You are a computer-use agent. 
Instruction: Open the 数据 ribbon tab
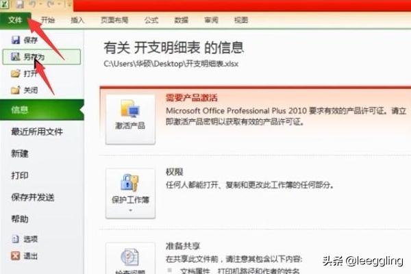pyautogui.click(x=182, y=20)
